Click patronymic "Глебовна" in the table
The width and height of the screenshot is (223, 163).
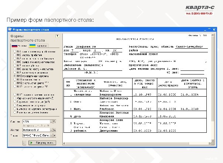[x=107, y=109]
